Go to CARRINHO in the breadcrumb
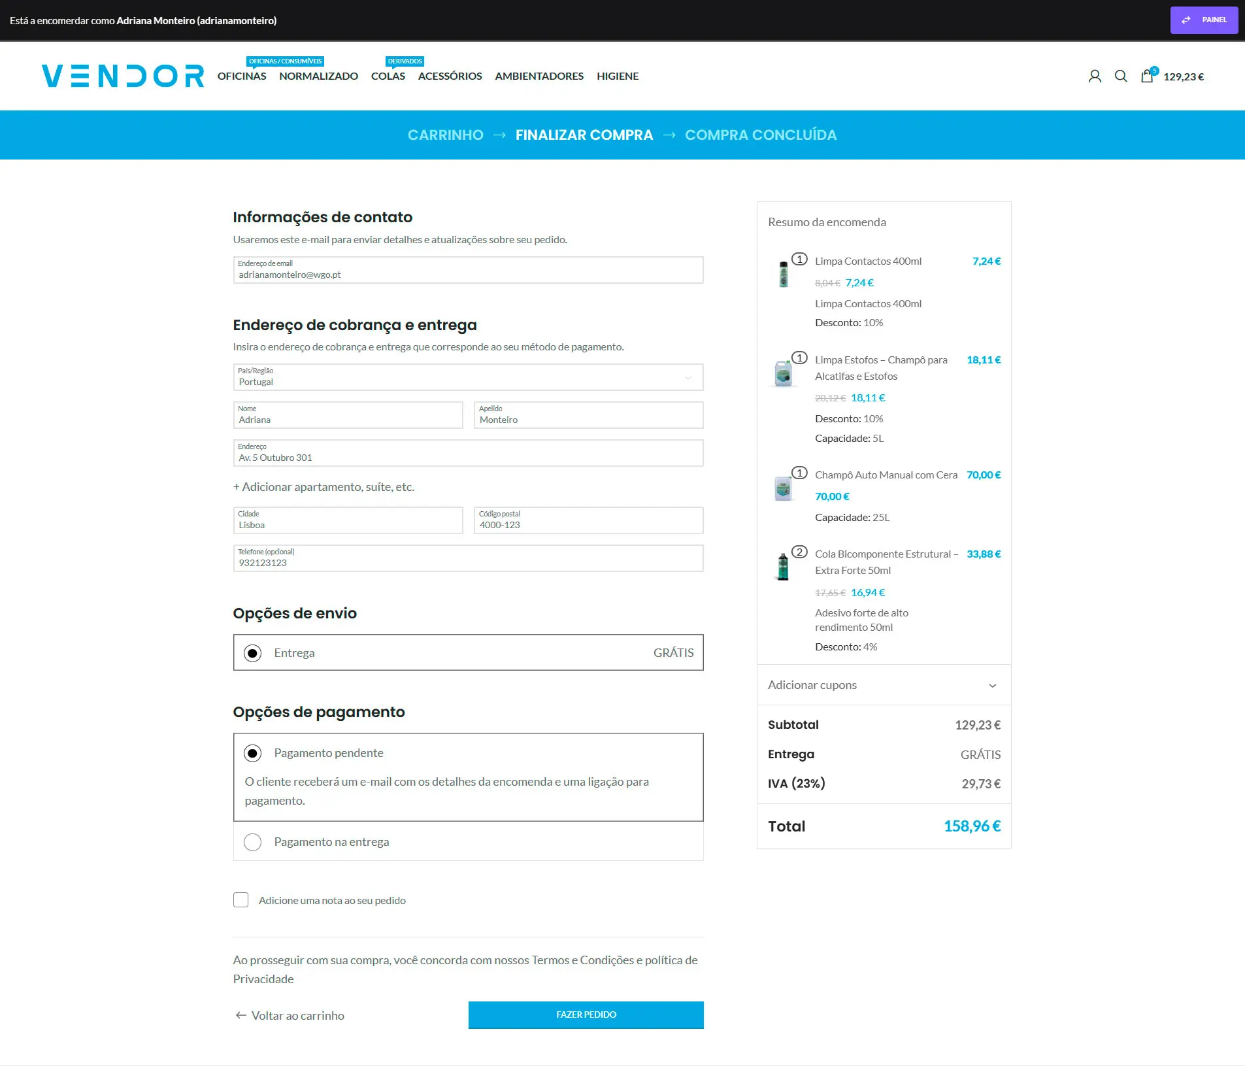Image resolution: width=1245 pixels, height=1074 pixels. tap(445, 135)
